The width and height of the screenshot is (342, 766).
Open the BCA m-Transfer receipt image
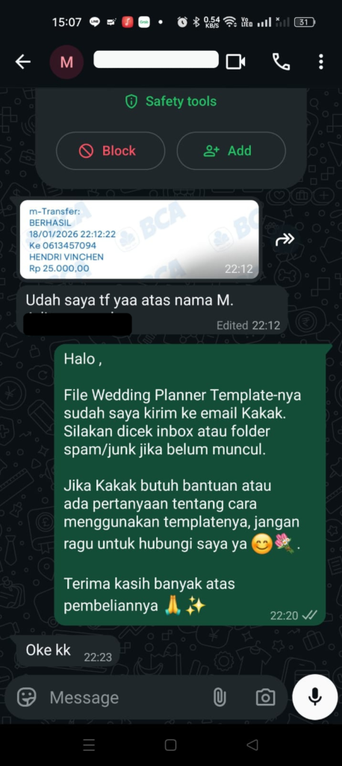tap(140, 239)
